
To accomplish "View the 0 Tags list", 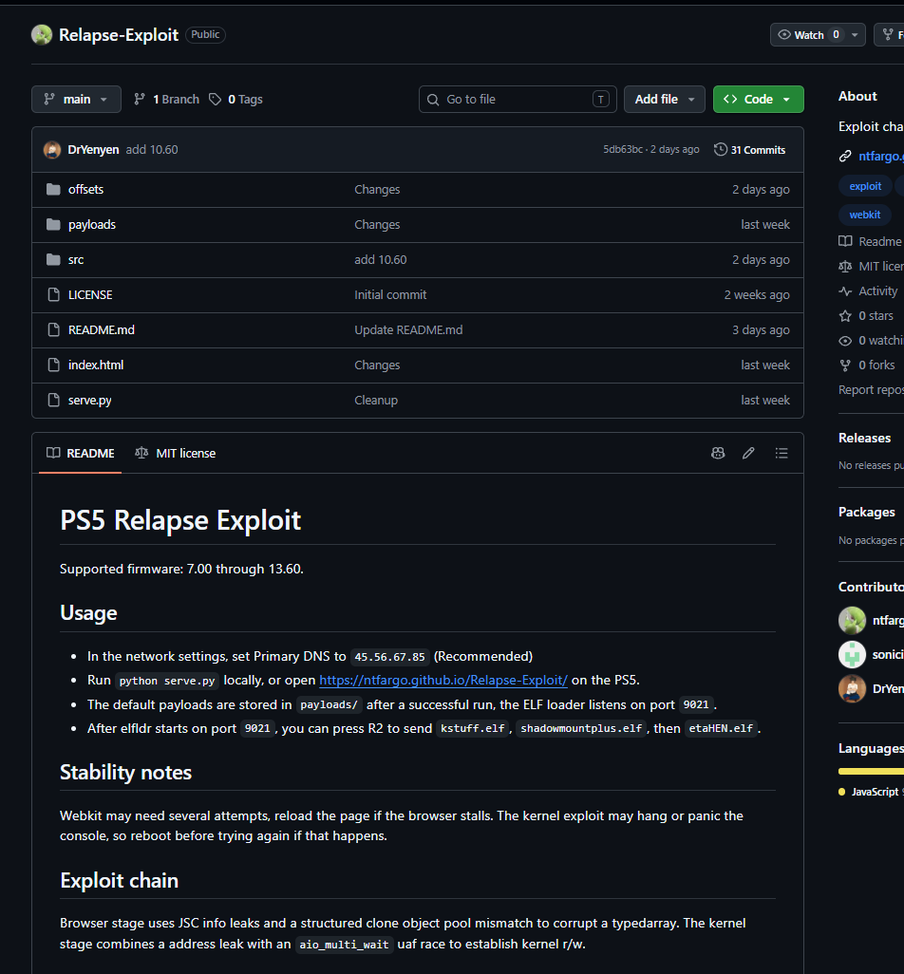I will [236, 100].
